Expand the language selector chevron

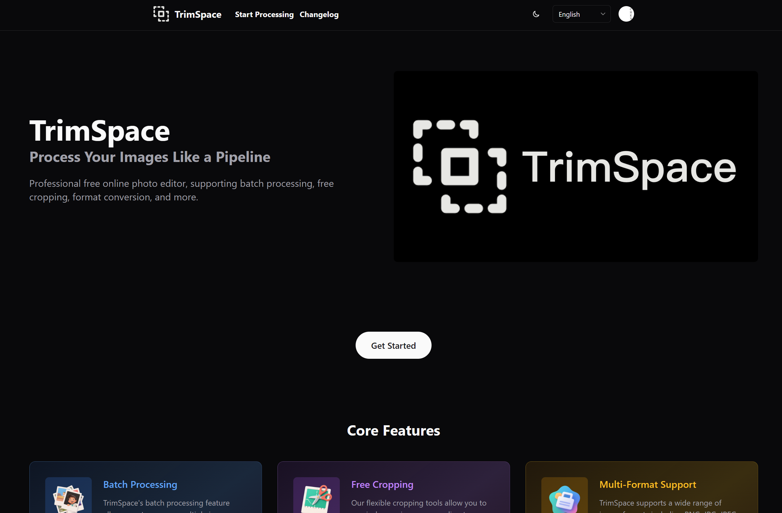[603, 14]
